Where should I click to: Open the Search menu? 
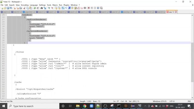coord(12,5)
